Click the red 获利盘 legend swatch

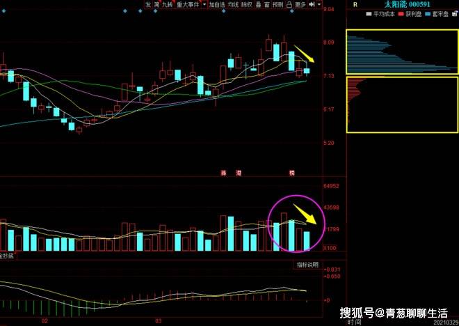pos(401,14)
